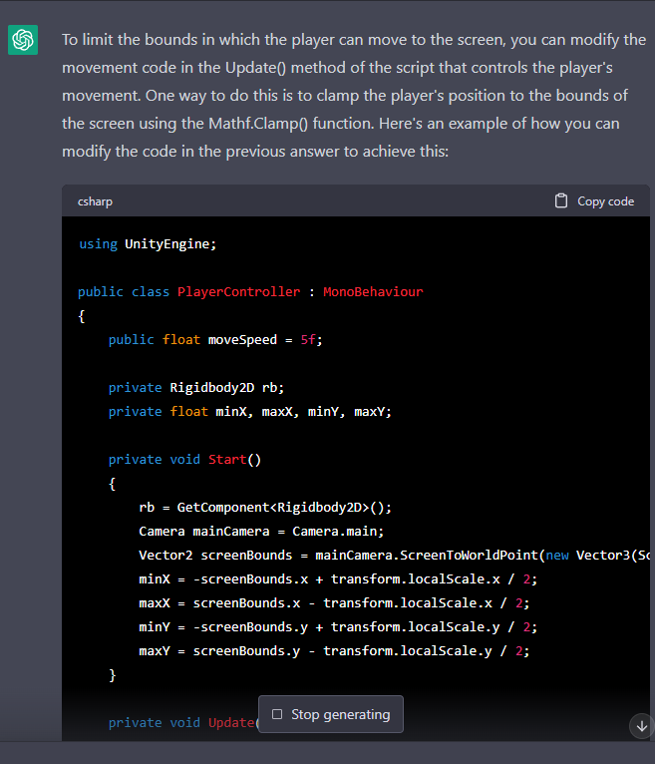
Task: Click the Stop generating button
Action: point(331,714)
